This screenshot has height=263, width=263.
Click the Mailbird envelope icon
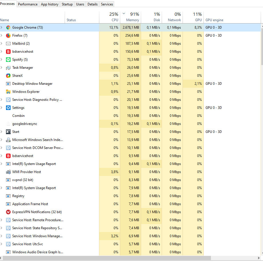tap(8, 44)
